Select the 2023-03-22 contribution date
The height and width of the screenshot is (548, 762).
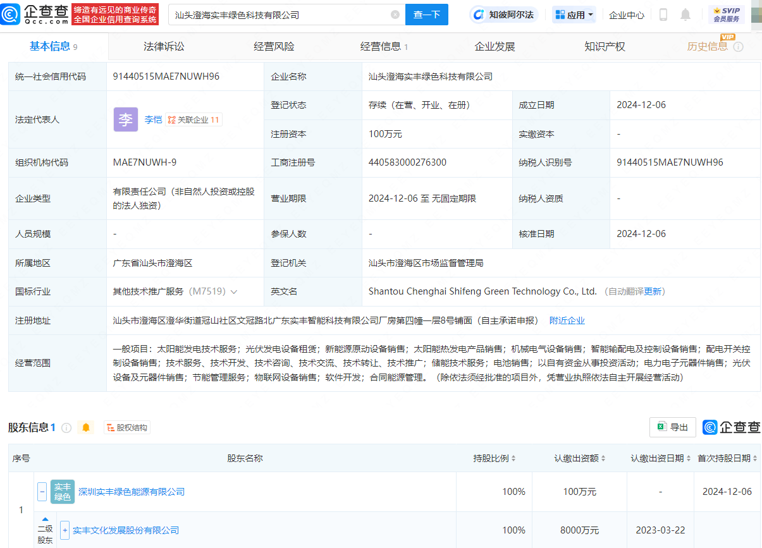(660, 530)
